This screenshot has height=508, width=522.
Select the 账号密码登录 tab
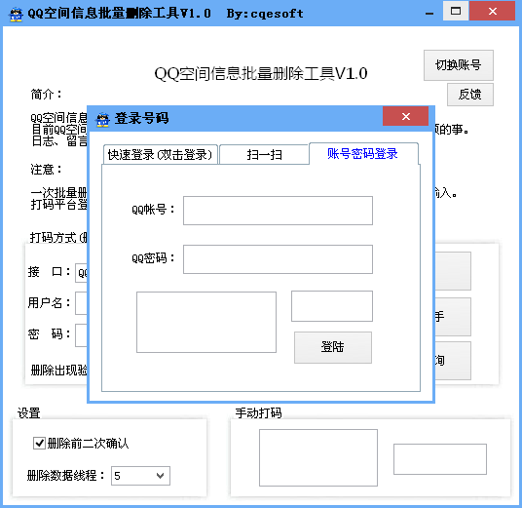click(363, 153)
